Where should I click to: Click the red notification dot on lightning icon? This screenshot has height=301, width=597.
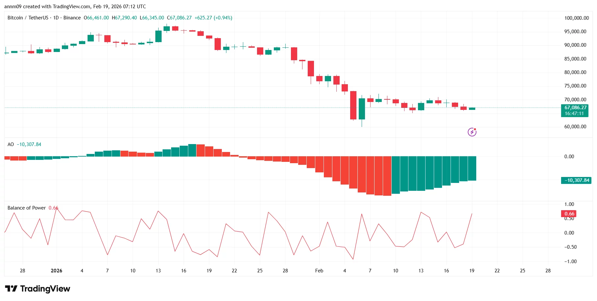(475, 129)
